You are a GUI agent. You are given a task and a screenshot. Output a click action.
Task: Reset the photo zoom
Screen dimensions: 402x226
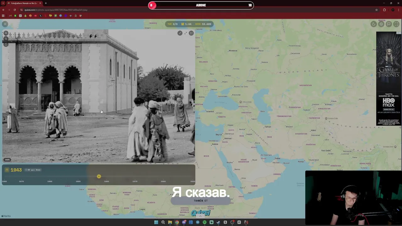click(6, 44)
